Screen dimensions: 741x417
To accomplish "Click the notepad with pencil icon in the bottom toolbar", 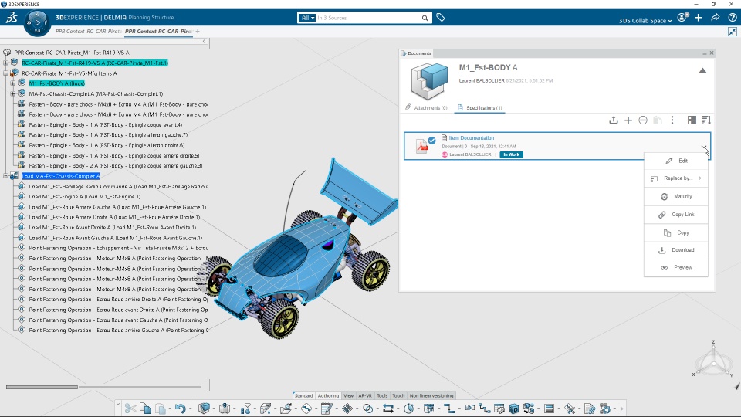I will coord(326,408).
